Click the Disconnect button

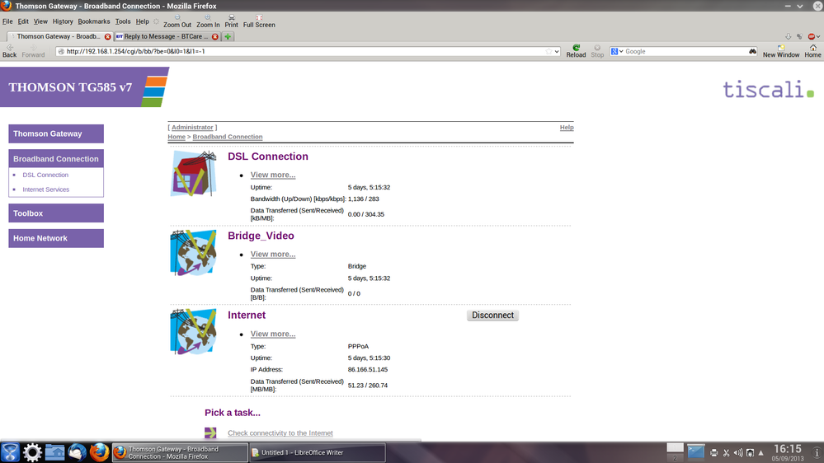coord(492,315)
